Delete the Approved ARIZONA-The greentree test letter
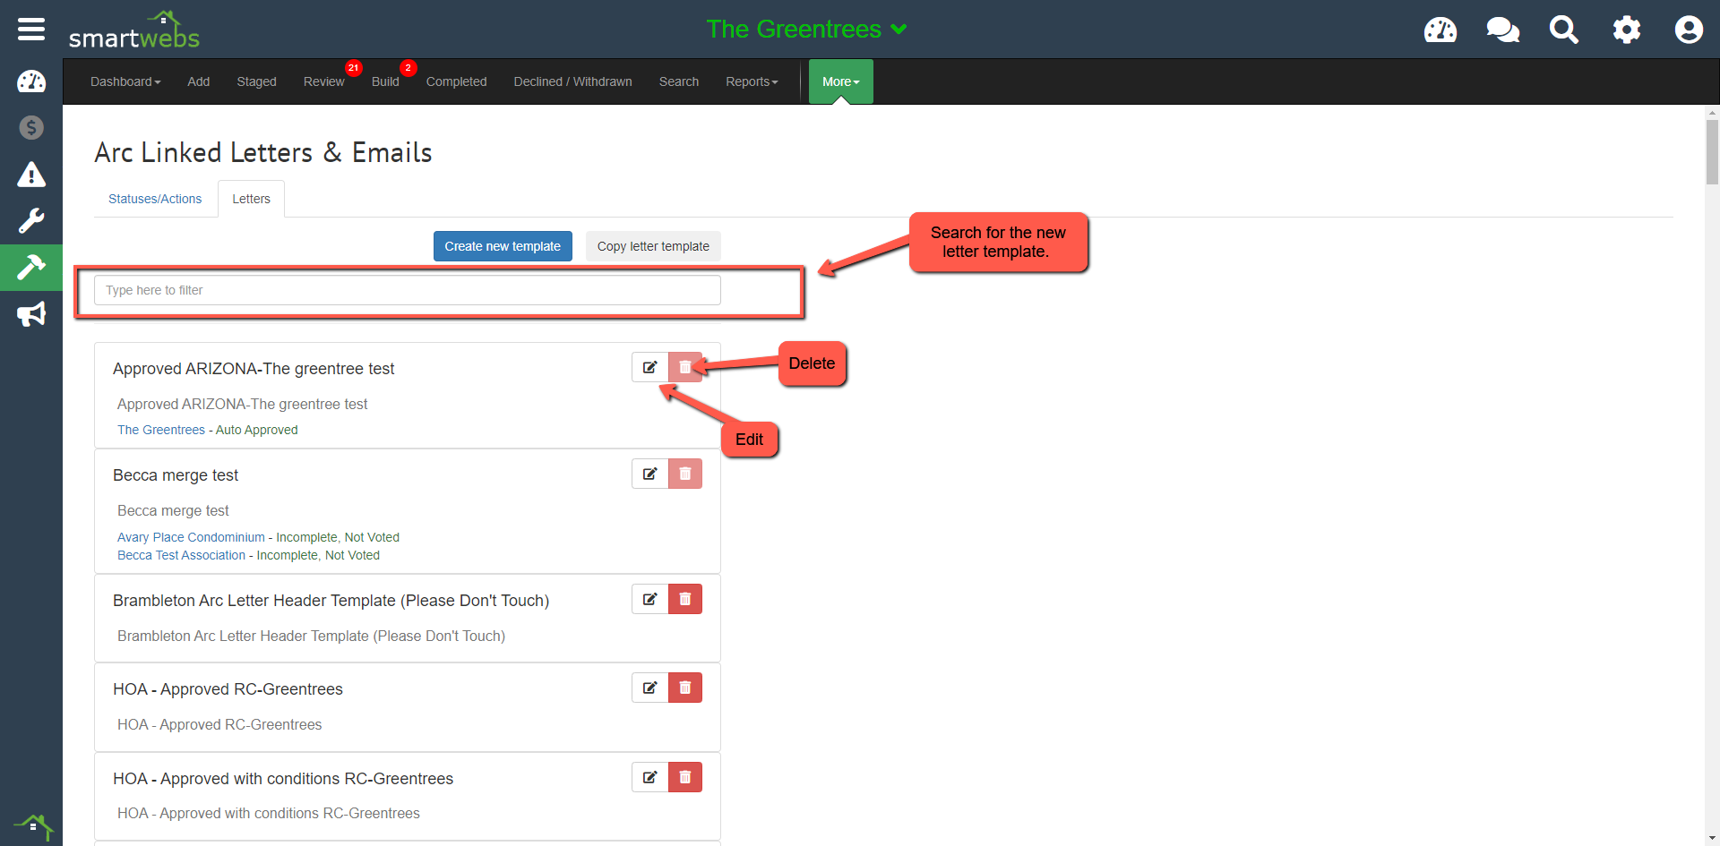This screenshot has width=1720, height=846. coord(685,367)
